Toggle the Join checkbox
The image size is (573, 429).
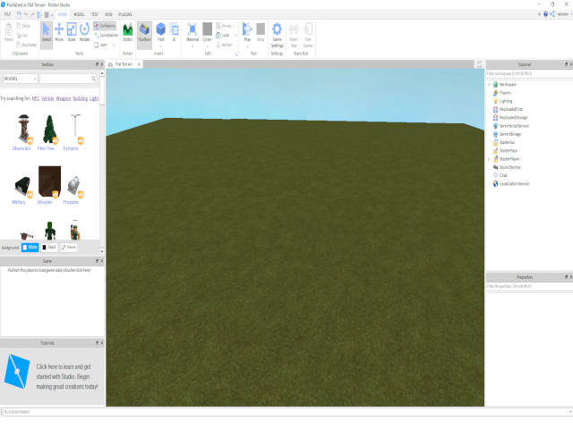(x=97, y=43)
